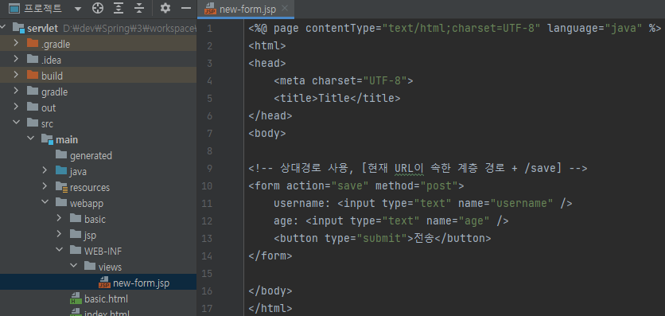The width and height of the screenshot is (665, 316).
Task: Click the Expand All icon
Action: point(119,8)
